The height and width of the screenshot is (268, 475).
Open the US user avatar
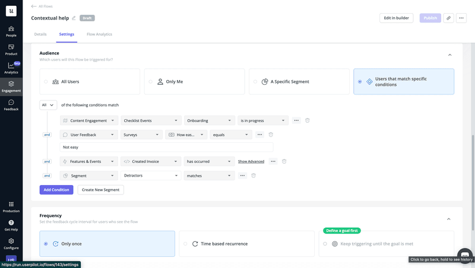pos(11,259)
